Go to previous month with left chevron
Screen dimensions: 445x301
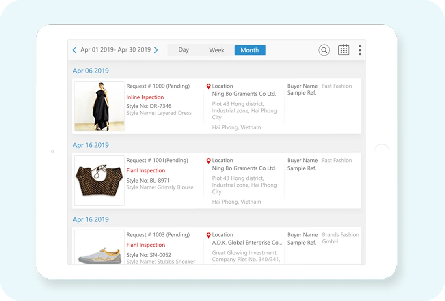coord(74,50)
